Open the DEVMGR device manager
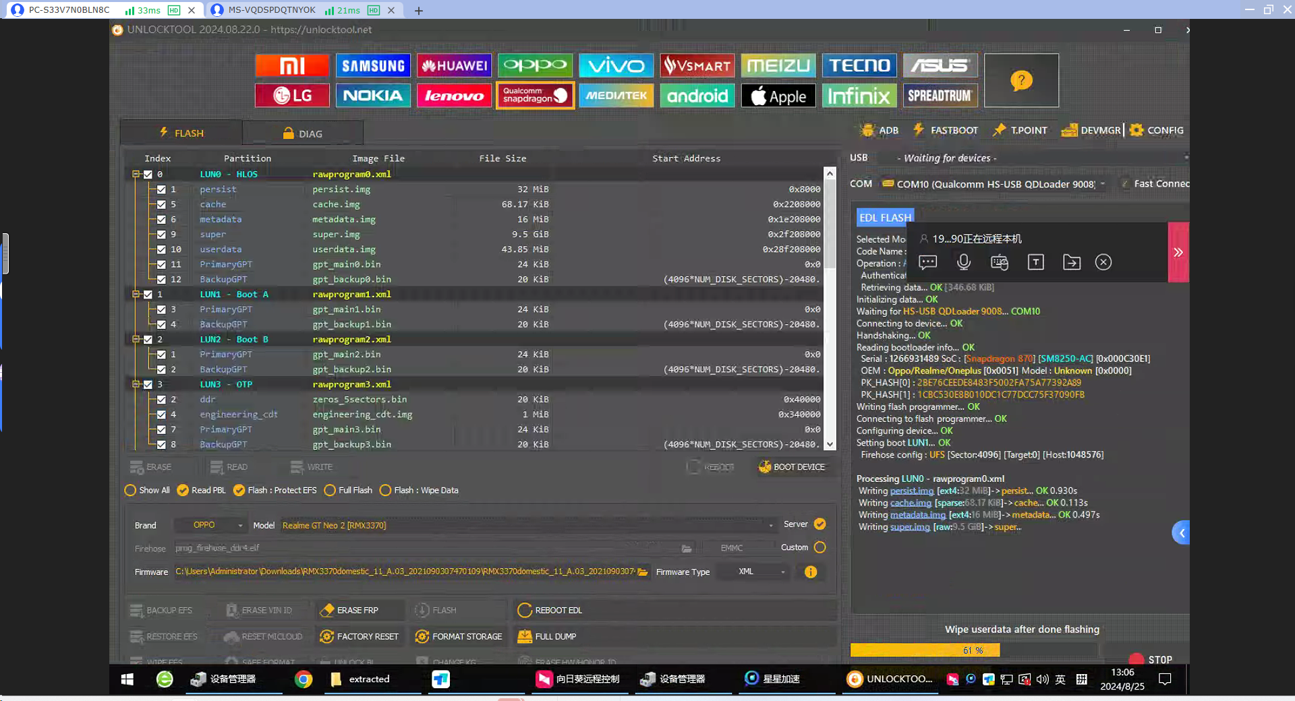1295x701 pixels. point(1091,130)
